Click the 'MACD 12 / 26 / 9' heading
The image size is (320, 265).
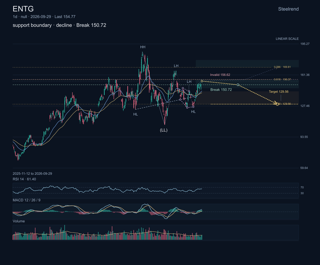27,200
